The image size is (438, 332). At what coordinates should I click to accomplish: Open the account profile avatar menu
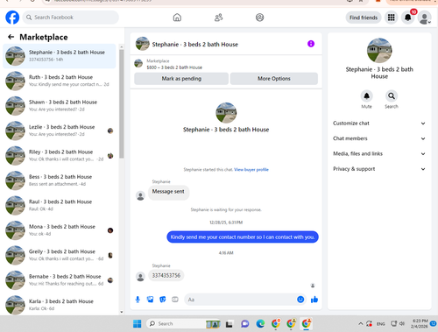tap(425, 18)
